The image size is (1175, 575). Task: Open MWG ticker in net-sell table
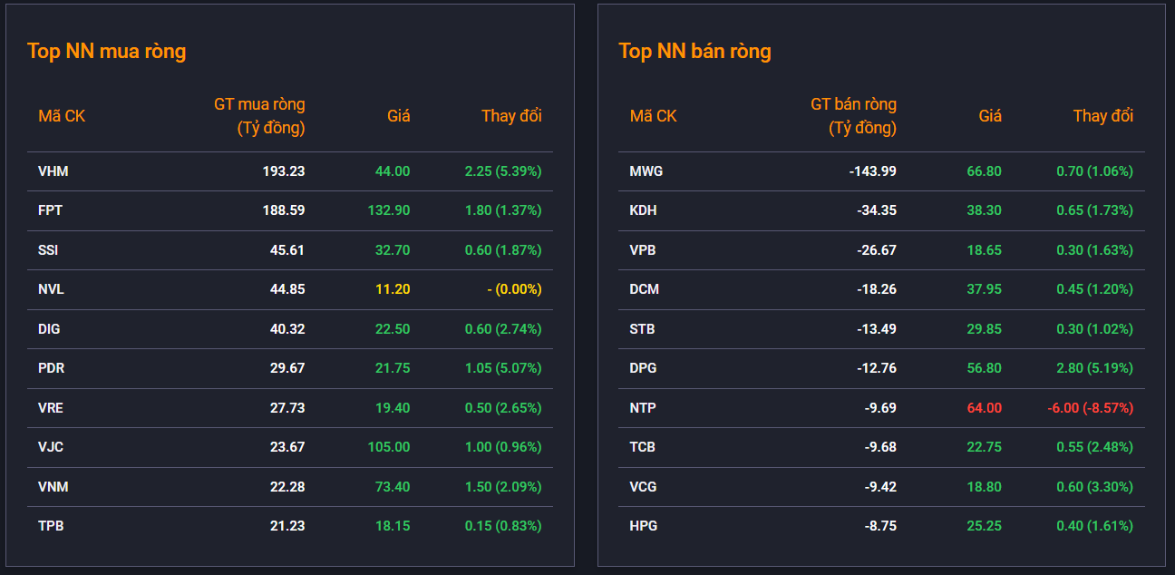646,171
